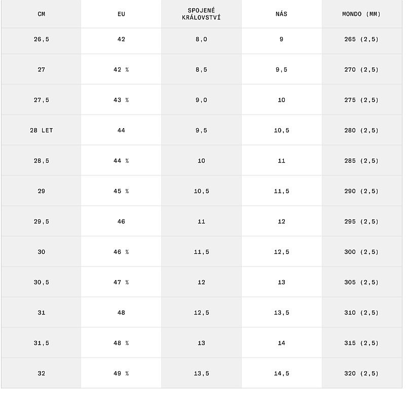Select the 30,5 CM cell
The image size is (409, 398).
41,283
